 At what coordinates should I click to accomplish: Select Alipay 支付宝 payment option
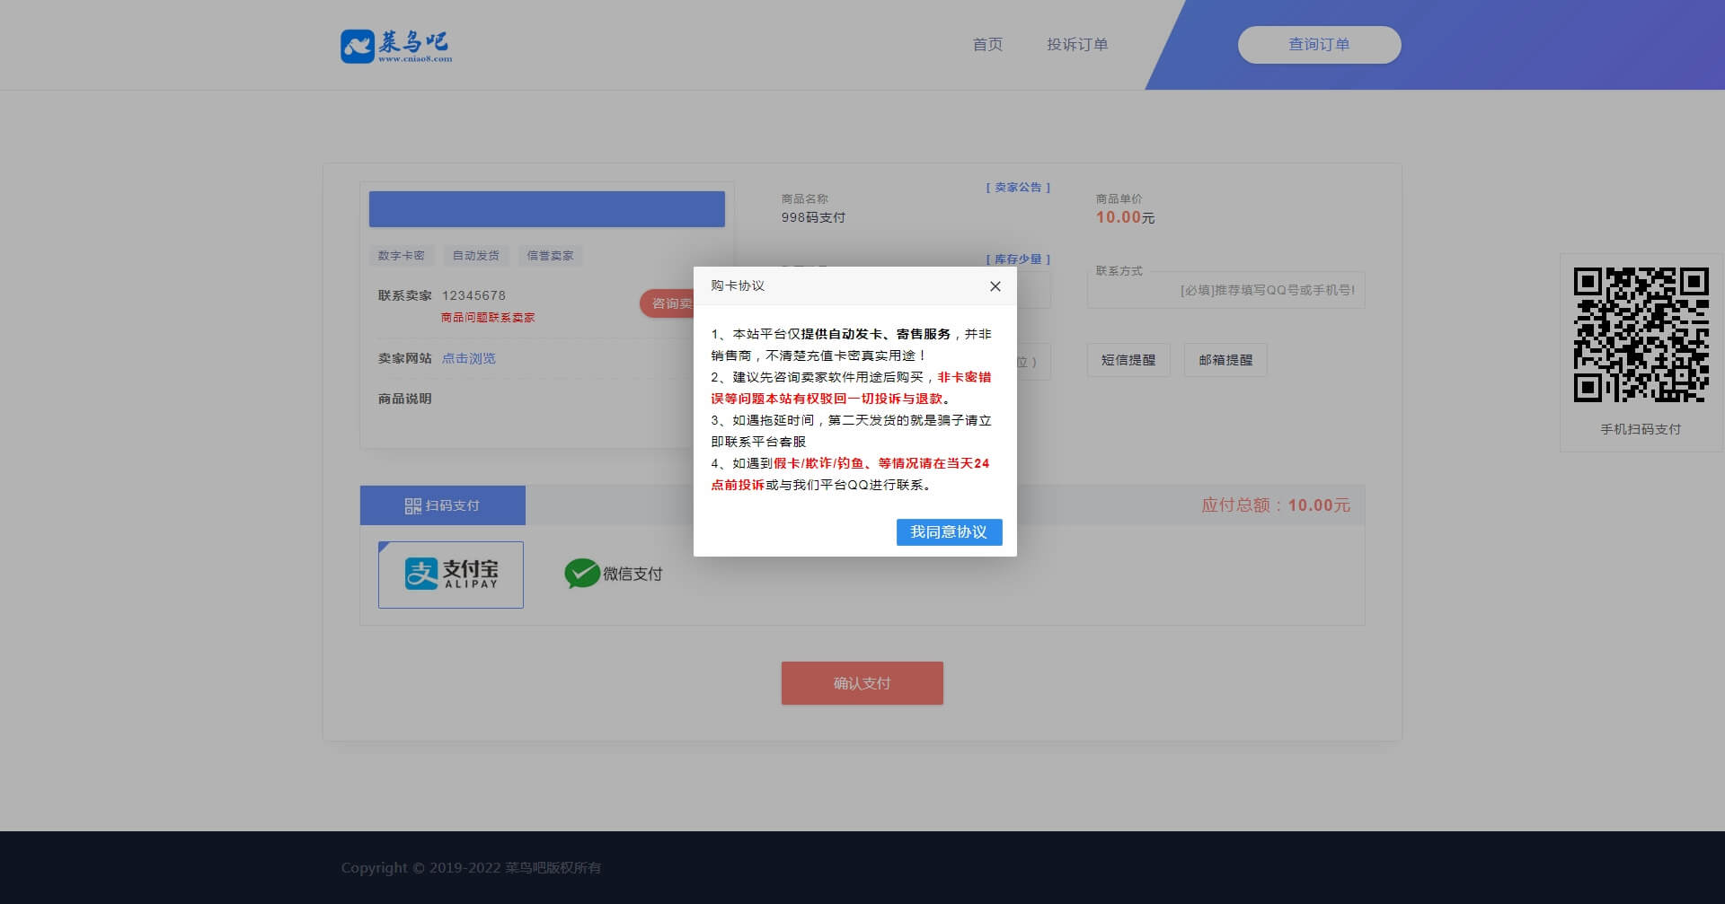point(451,575)
